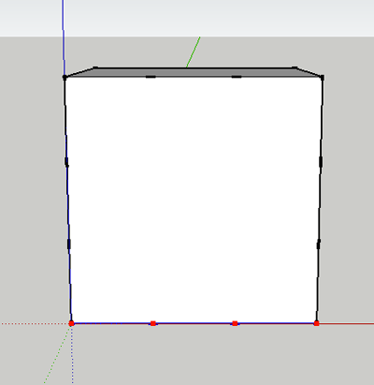Click the solid blue vertical axis above the cube

tap(64, 36)
